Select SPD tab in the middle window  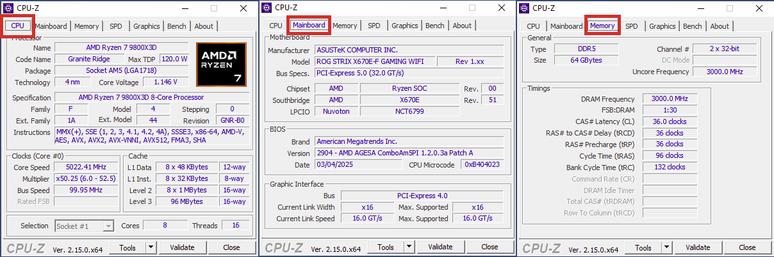pos(374,26)
